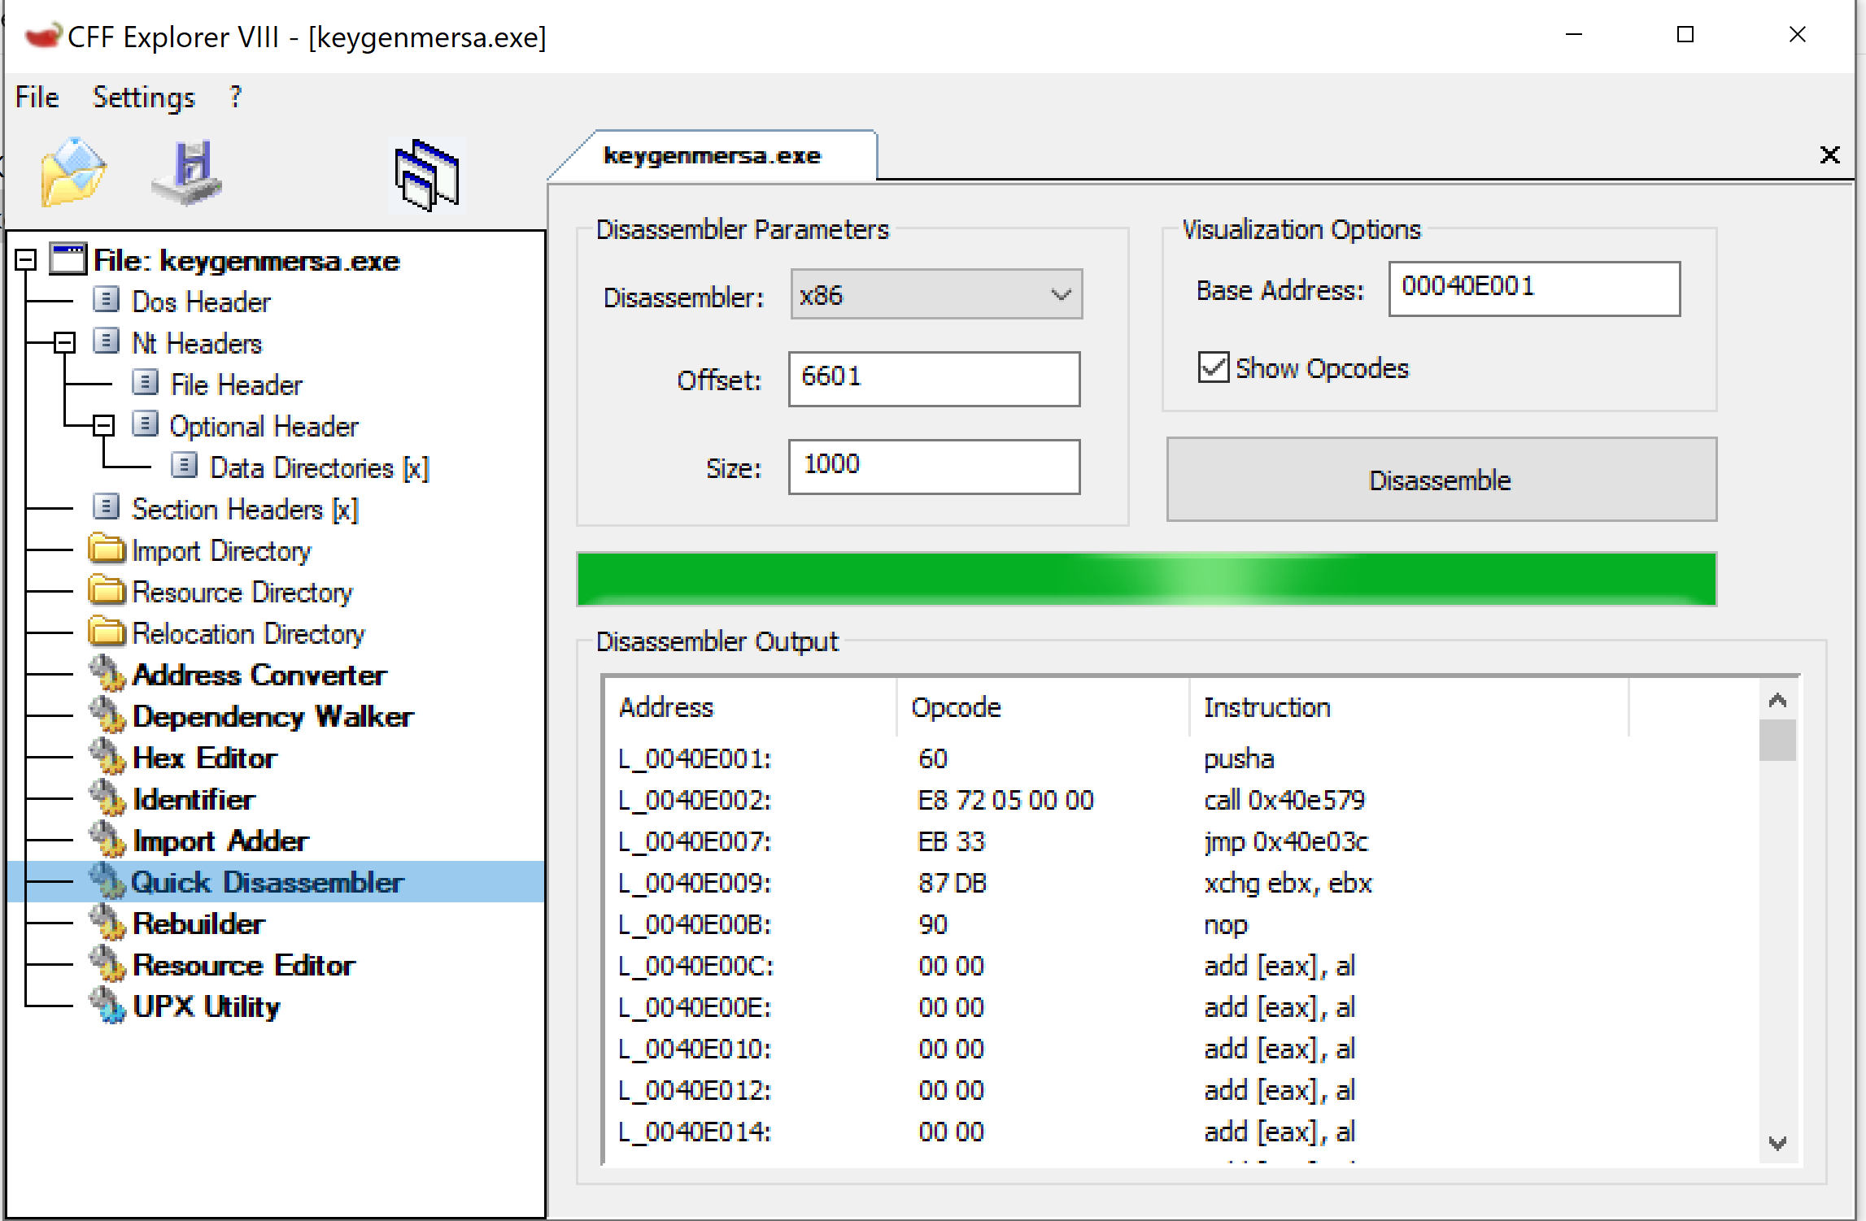Select the keygenmersa.exe tab
This screenshot has width=1866, height=1221.
[x=713, y=155]
